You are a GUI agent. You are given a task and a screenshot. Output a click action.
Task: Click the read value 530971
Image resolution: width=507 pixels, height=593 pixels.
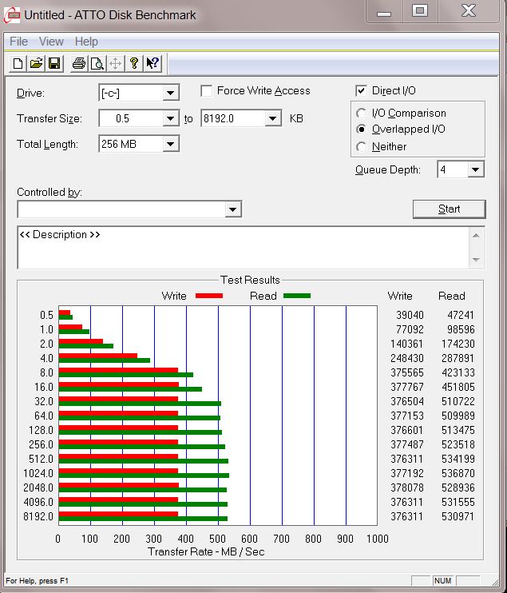click(x=457, y=516)
